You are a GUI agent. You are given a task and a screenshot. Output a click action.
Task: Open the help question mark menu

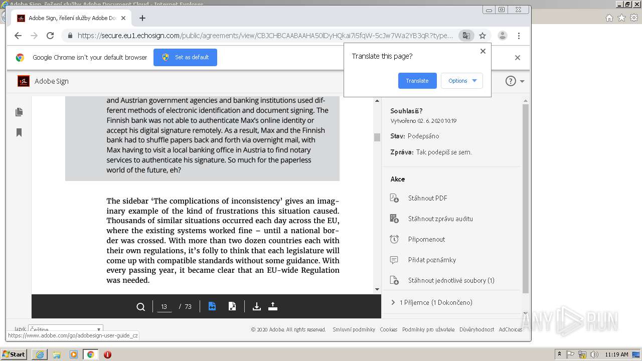point(511,81)
